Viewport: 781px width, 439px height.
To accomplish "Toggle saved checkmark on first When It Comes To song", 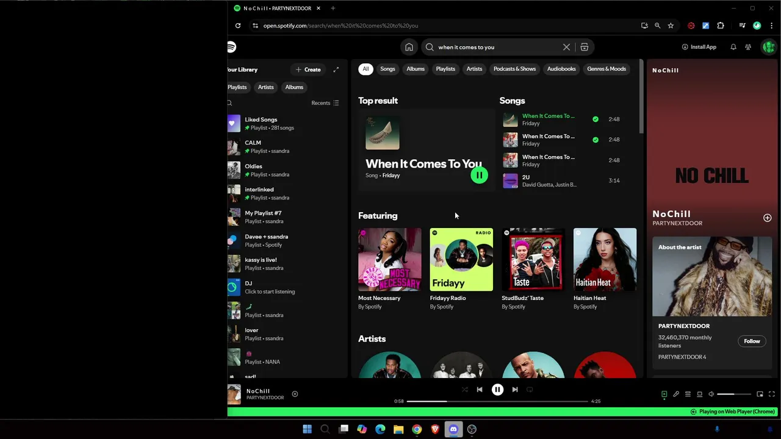I will [x=596, y=120].
